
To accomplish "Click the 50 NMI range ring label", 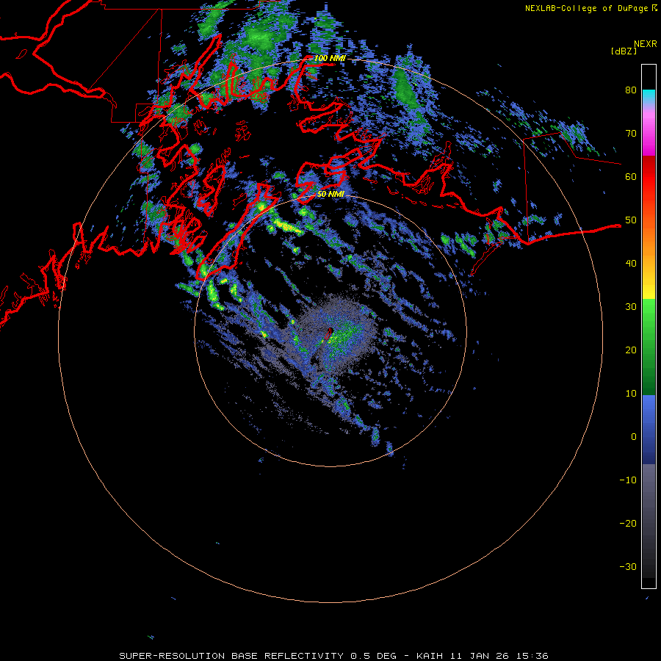I will tap(330, 194).
